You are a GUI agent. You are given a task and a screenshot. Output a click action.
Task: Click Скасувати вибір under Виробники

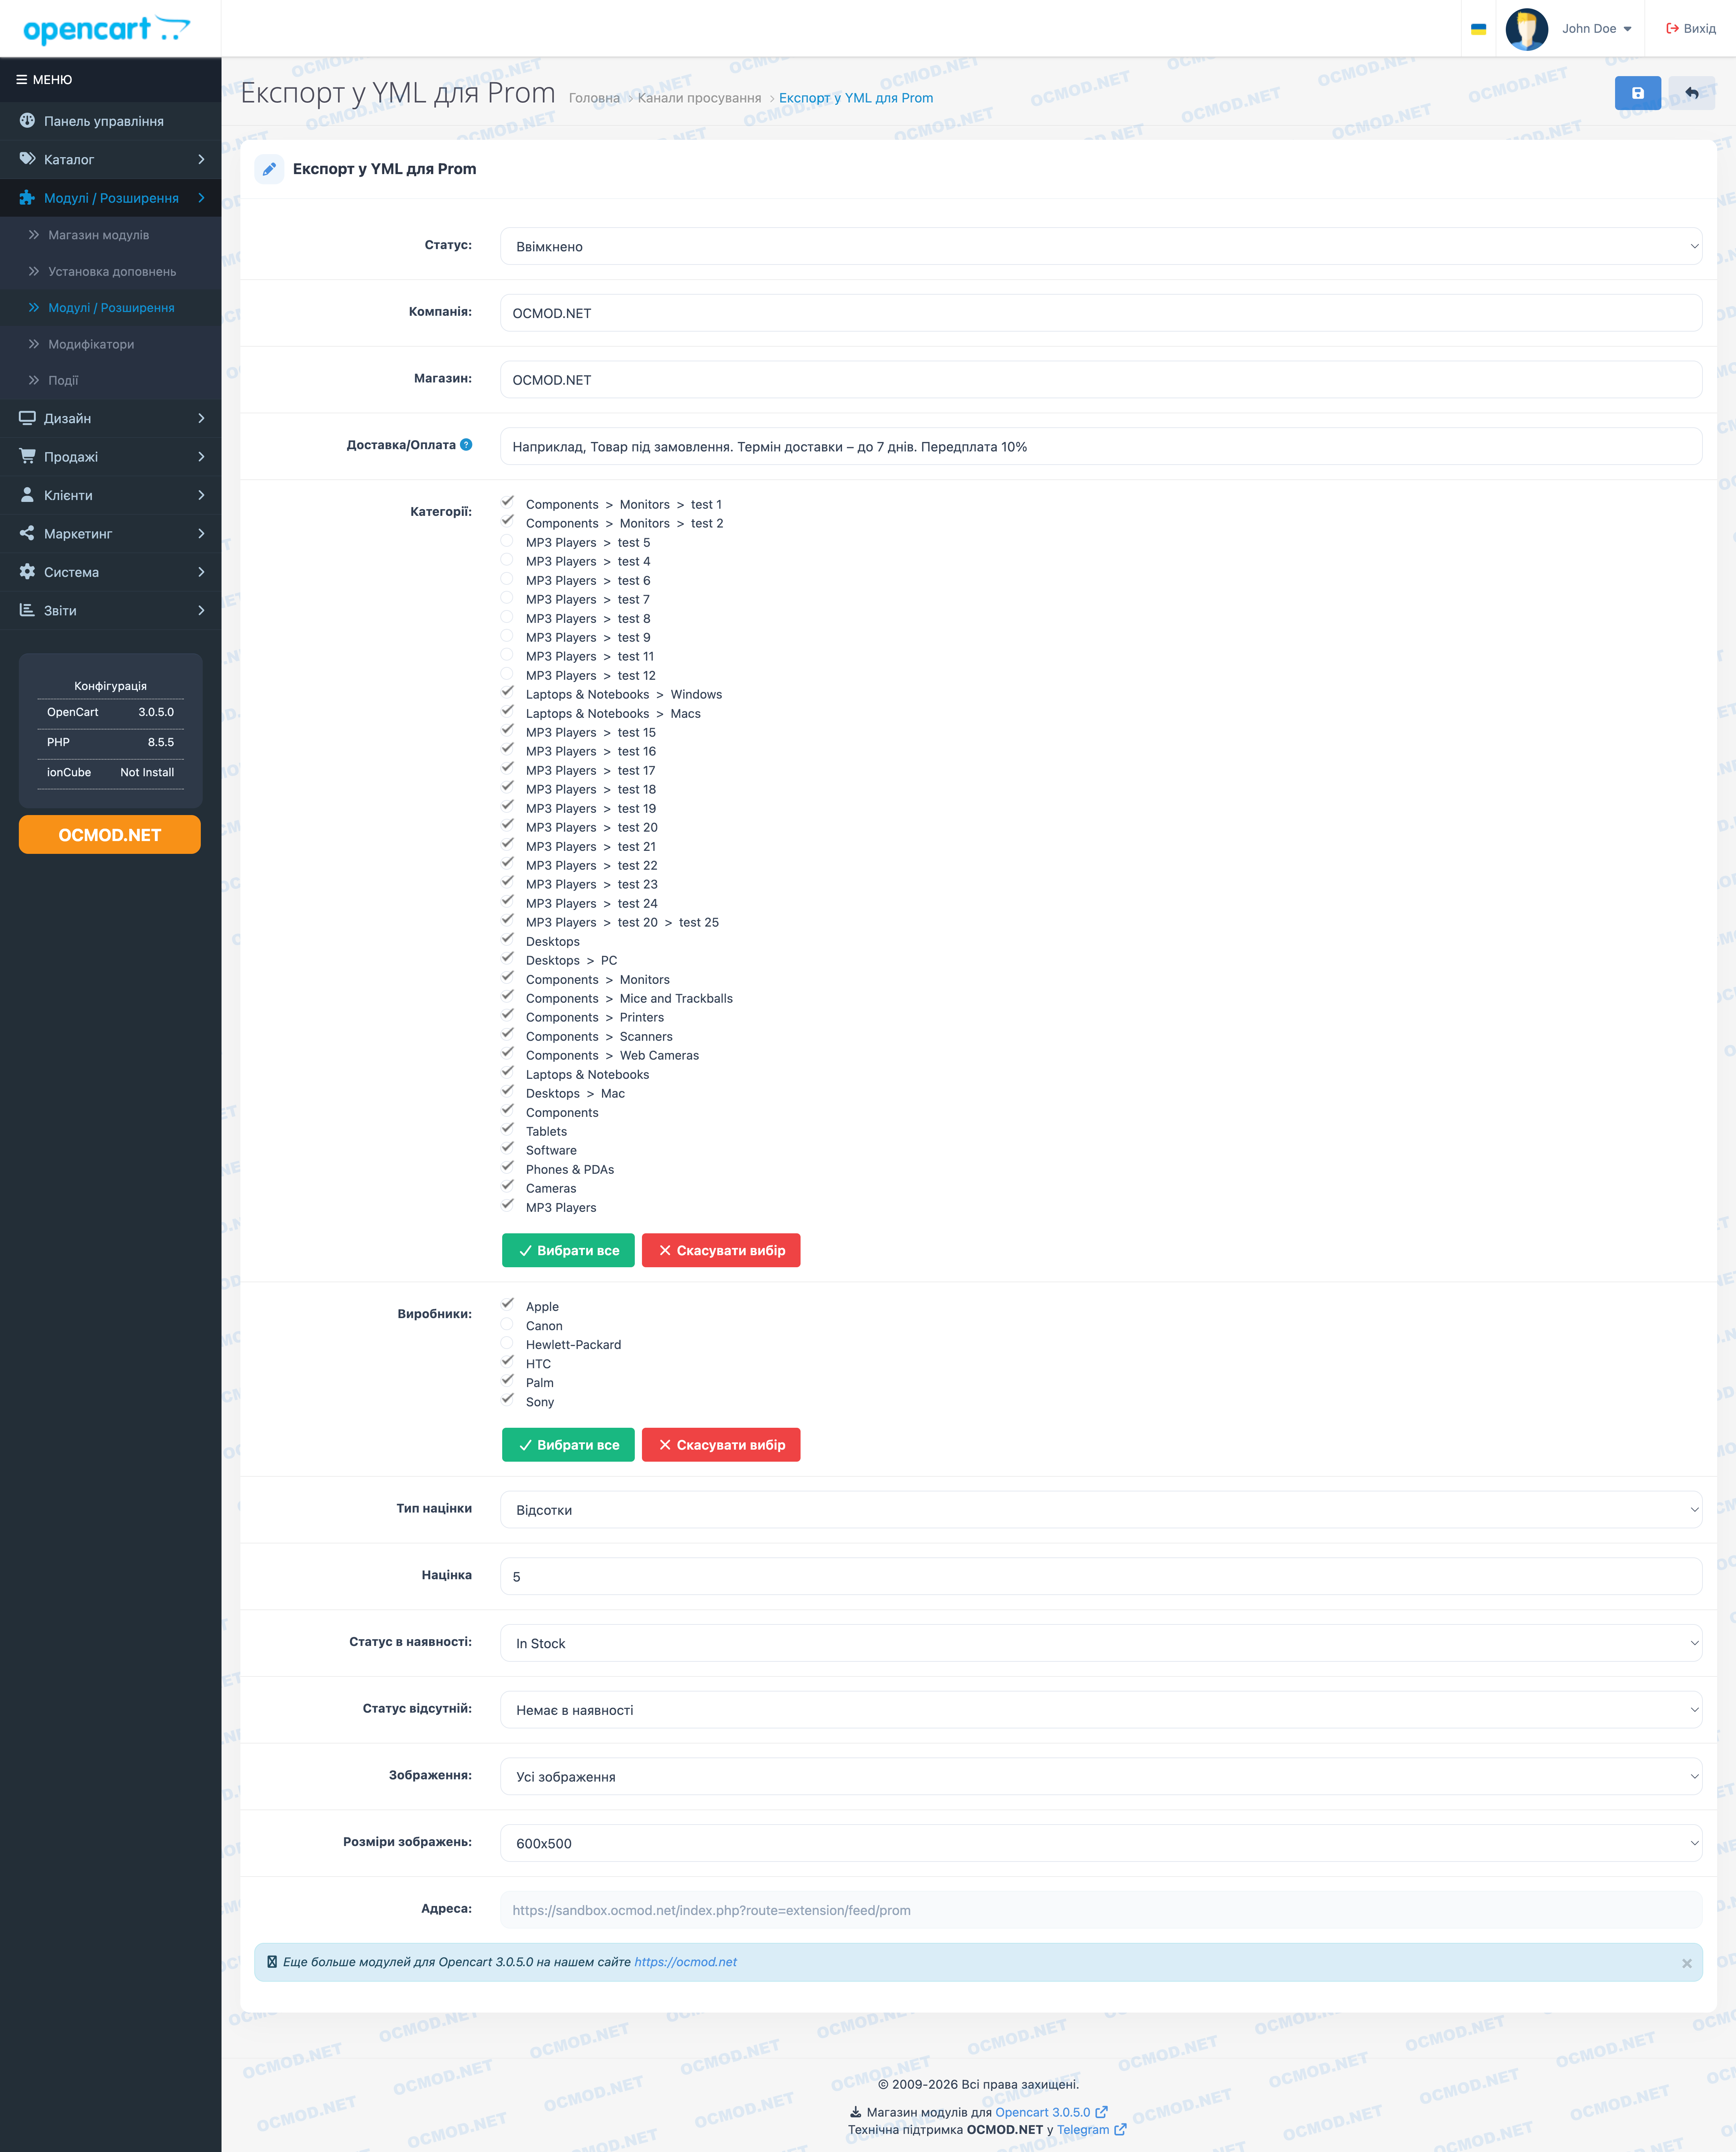[721, 1445]
